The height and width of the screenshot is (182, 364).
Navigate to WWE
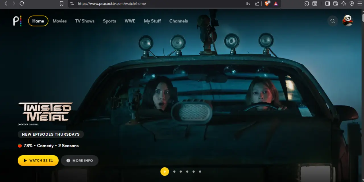click(x=130, y=21)
